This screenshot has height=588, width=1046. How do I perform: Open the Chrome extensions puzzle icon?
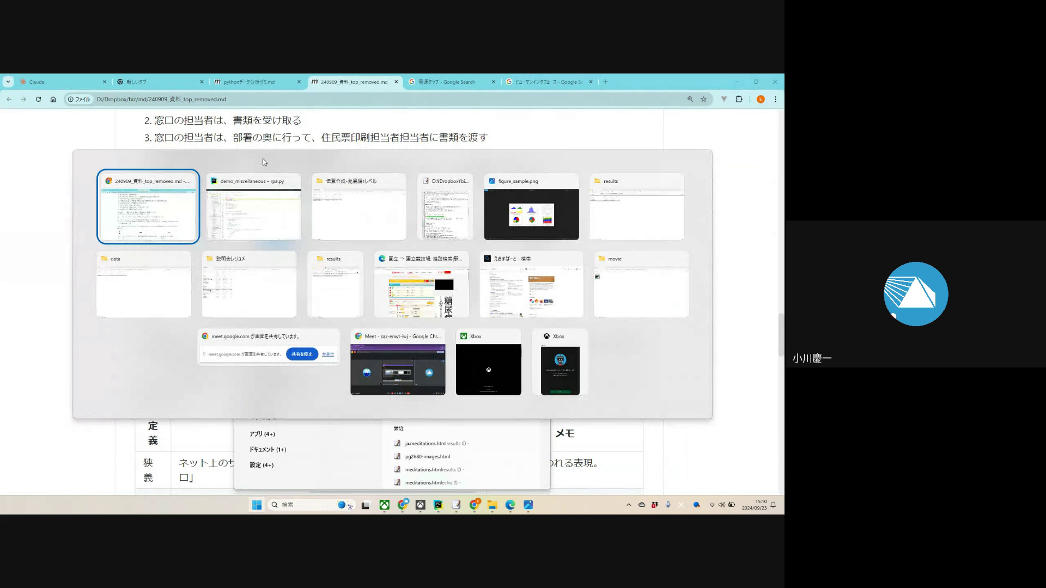click(x=739, y=99)
